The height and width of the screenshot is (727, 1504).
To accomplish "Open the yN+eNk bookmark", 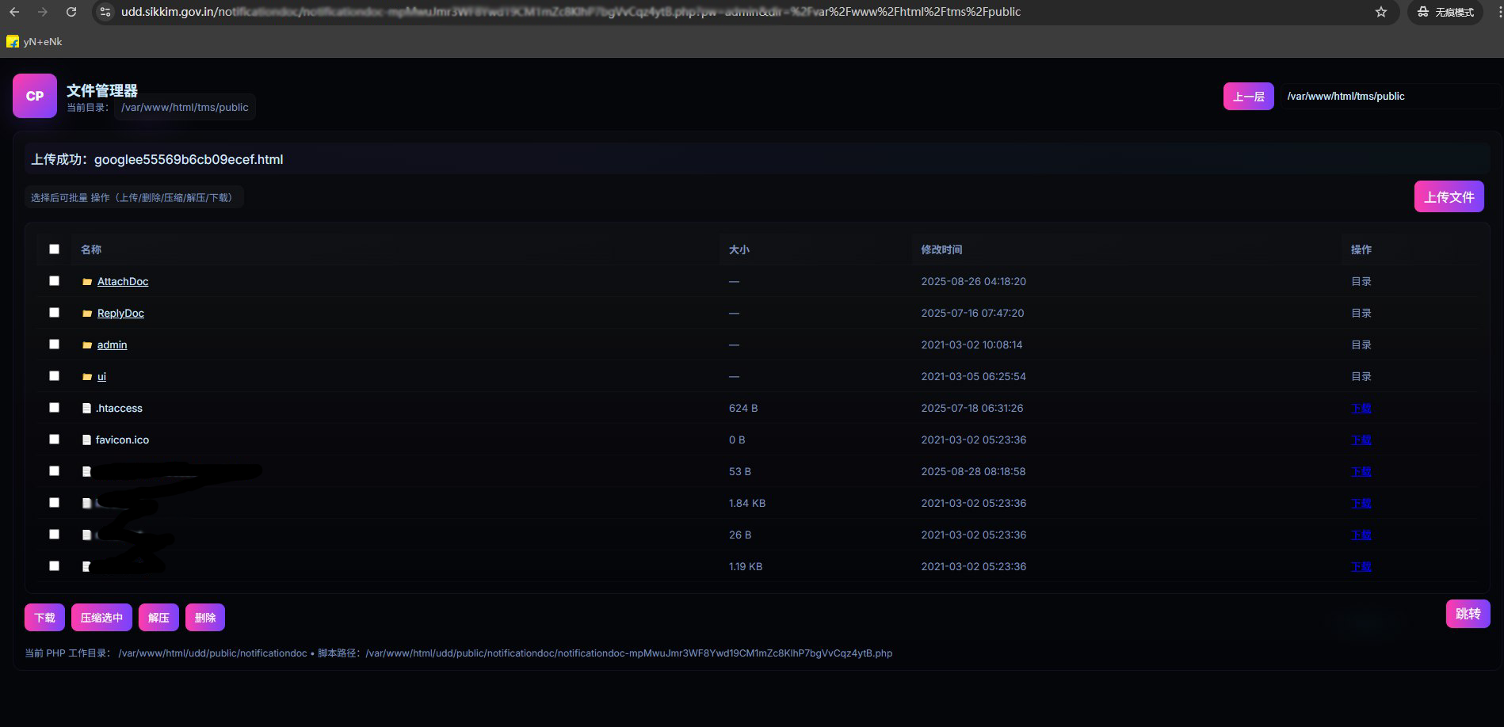I will [34, 42].
